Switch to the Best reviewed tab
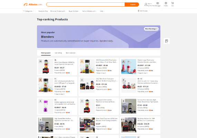 [x=71, y=53]
